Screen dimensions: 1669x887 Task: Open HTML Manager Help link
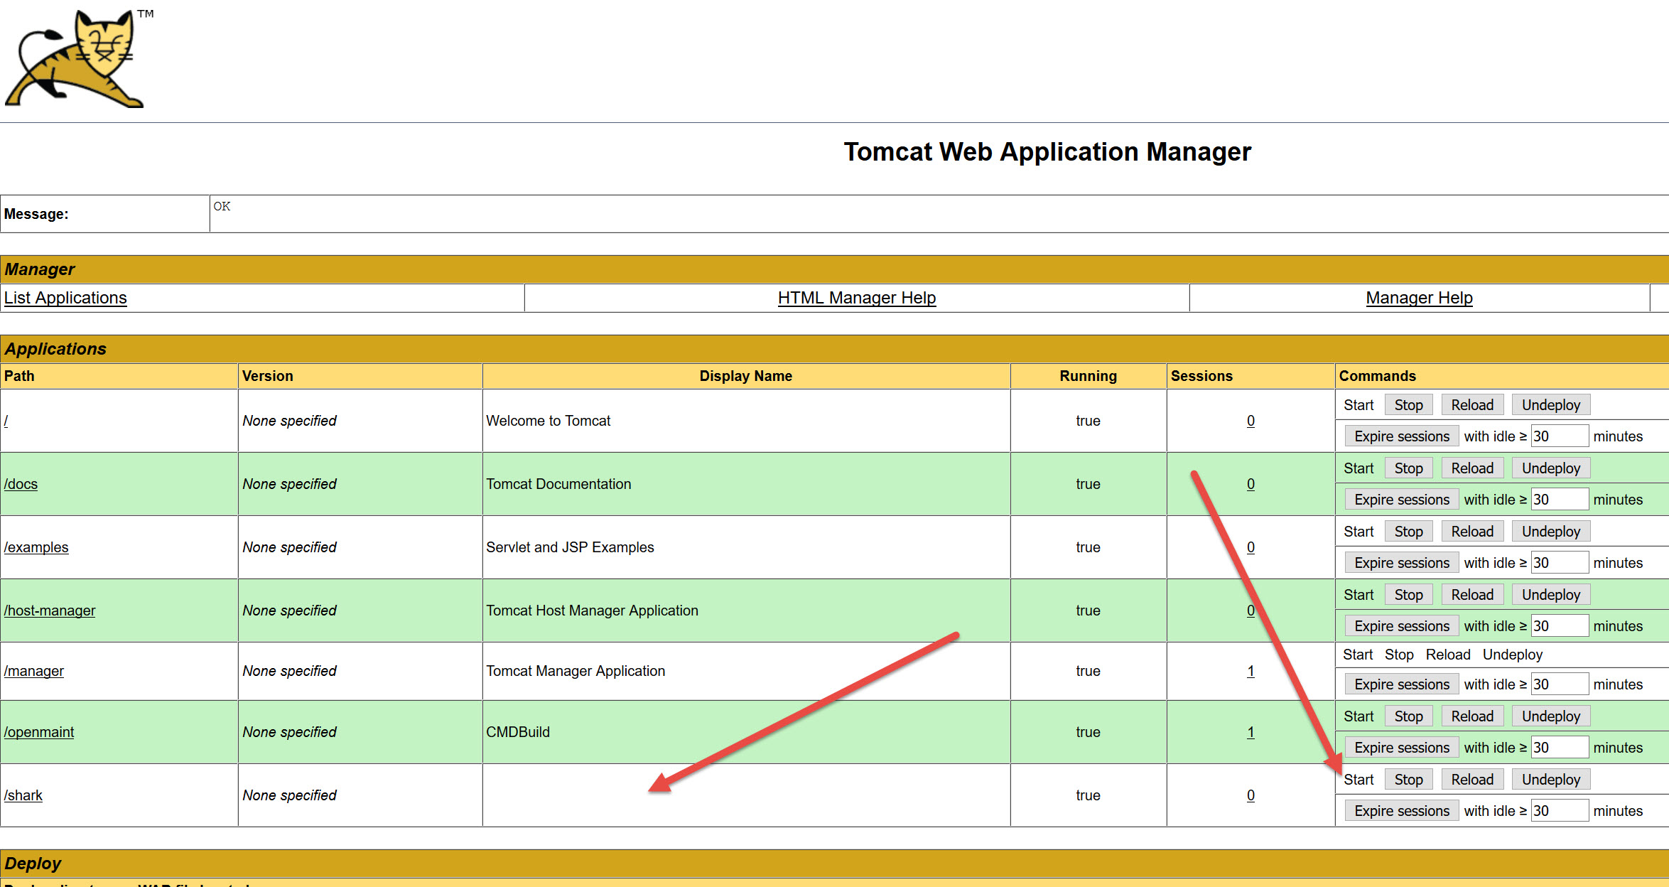pos(856,298)
